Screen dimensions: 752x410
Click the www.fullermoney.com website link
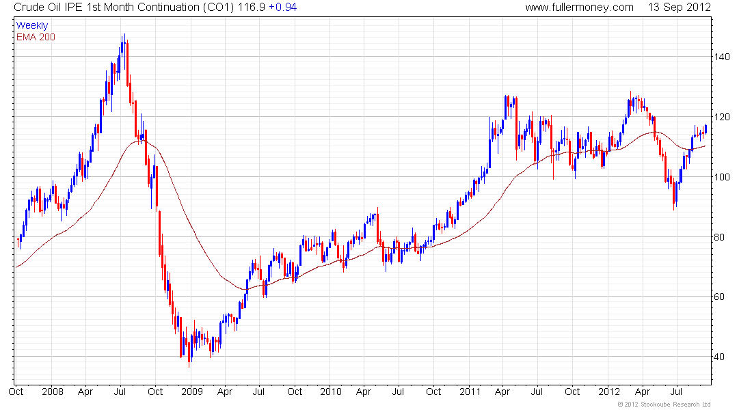click(x=579, y=8)
